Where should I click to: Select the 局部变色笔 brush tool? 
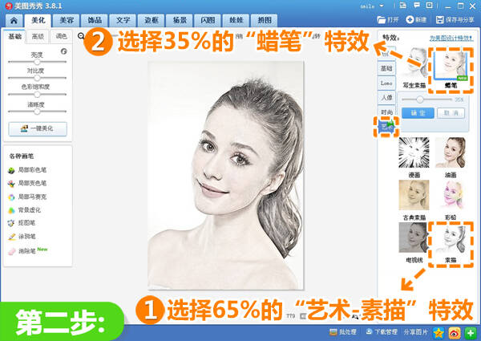27,183
